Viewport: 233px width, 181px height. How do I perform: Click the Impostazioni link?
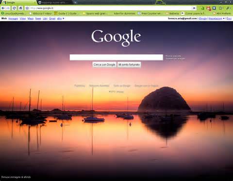coord(216,18)
